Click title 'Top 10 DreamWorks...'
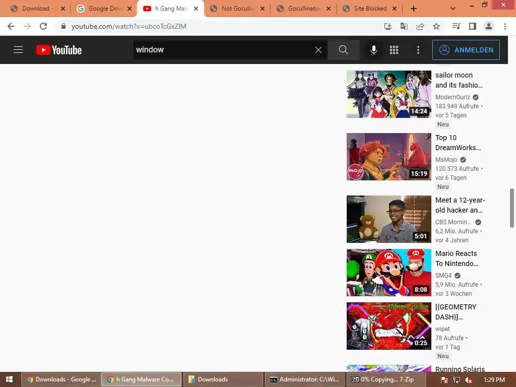 click(458, 143)
